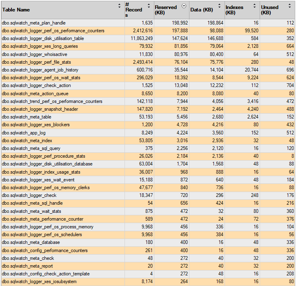Image resolution: width=296 pixels, height=286 pixels.
Task: Toggle Reserved (KB) descending sort indicator
Action: tap(184, 6)
